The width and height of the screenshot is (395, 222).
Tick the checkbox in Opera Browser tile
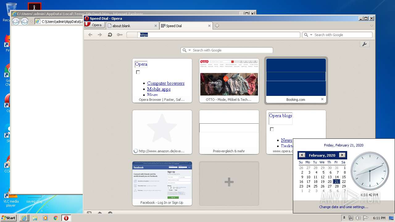click(x=138, y=72)
